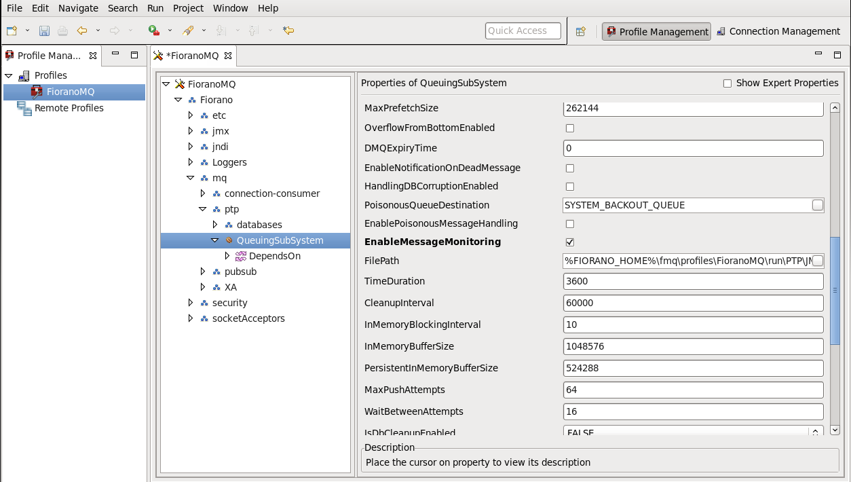The width and height of the screenshot is (851, 482).
Task: Minimize the Profile Manager view panel
Action: [x=116, y=54]
